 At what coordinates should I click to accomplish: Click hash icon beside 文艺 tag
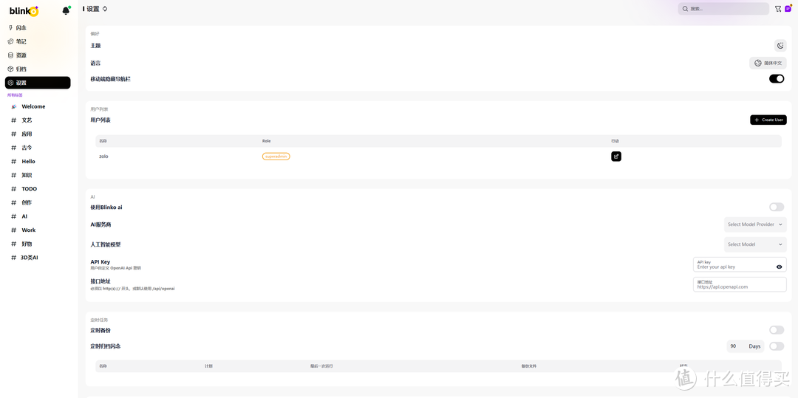(14, 120)
